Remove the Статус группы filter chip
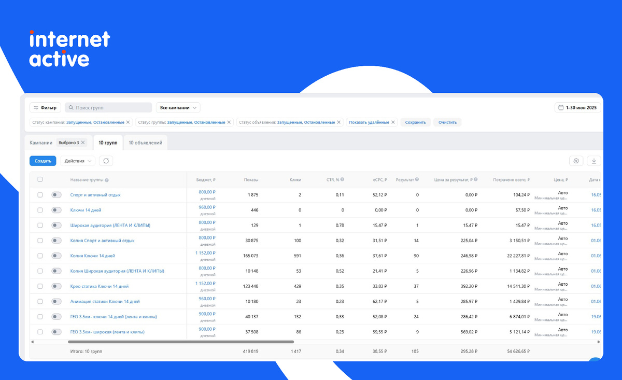This screenshot has height=380, width=622. (x=229, y=122)
